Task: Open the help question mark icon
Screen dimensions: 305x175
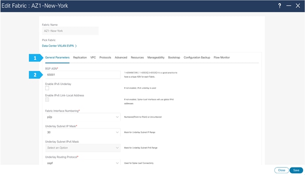Action: click(280, 6)
